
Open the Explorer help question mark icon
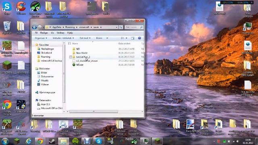[139, 38]
